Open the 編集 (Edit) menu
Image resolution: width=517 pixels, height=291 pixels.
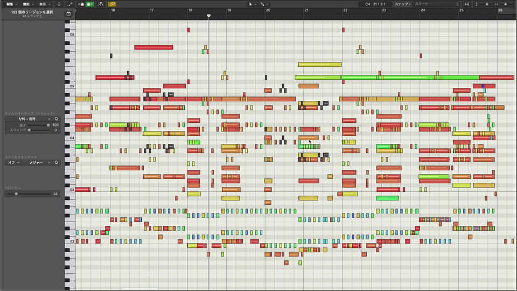pyautogui.click(x=12, y=4)
